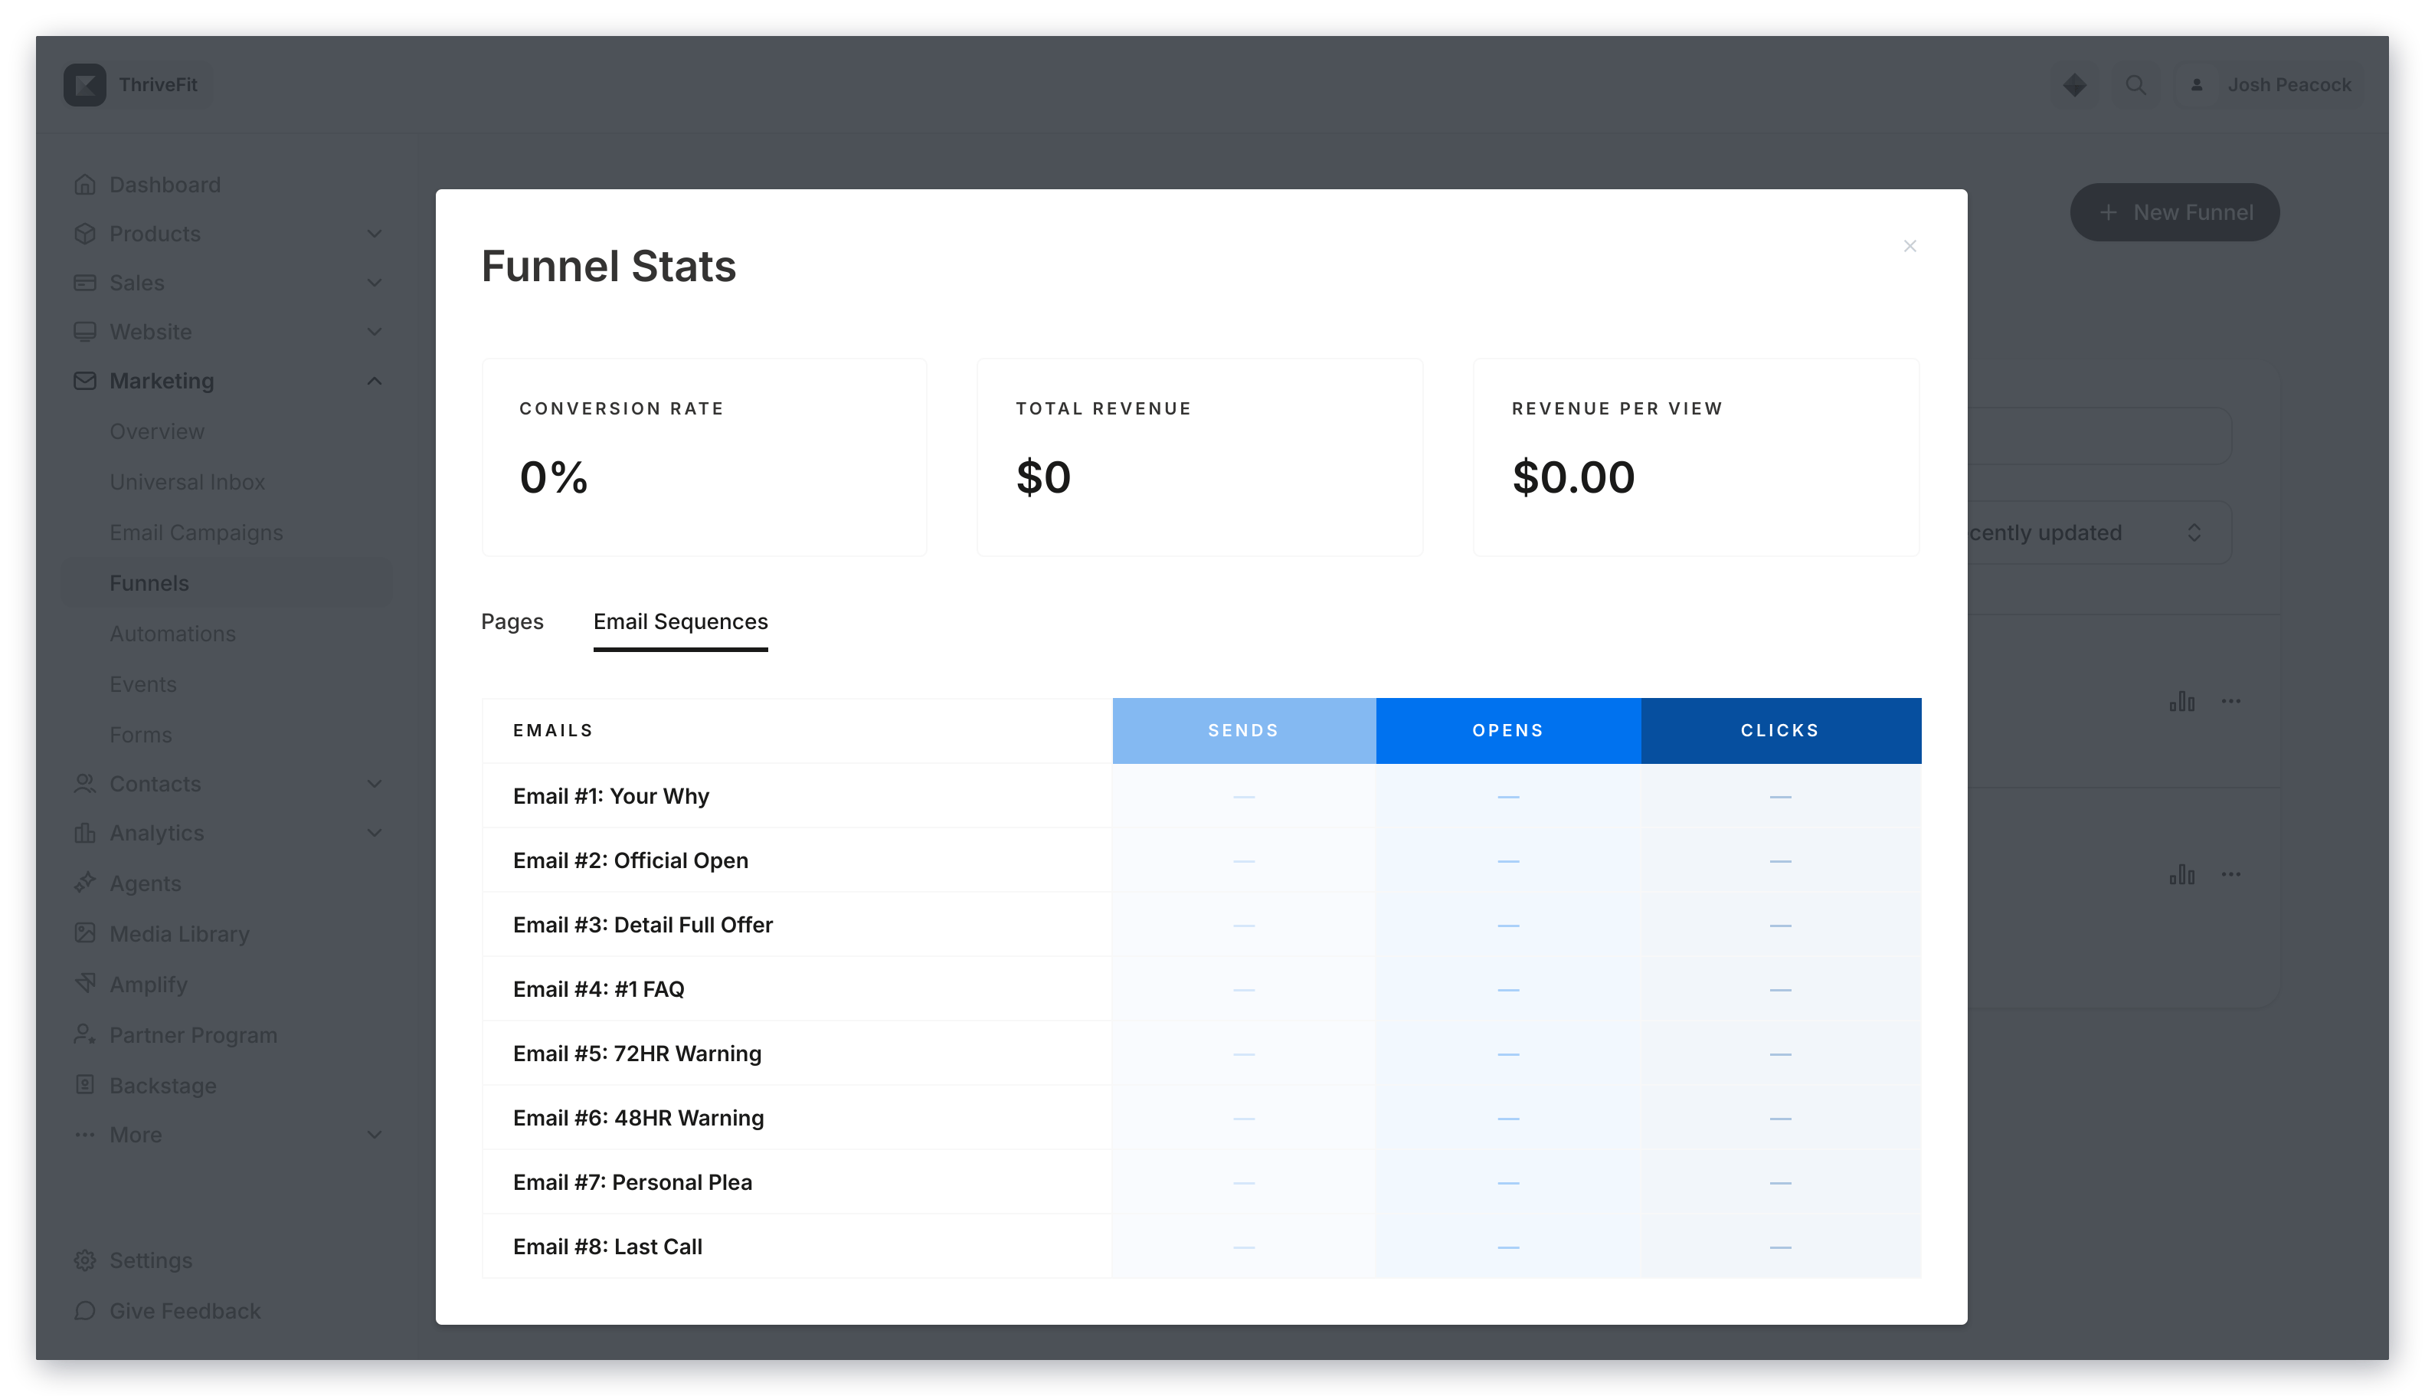Click the lower funnel stats bar-chart icon

click(2181, 873)
